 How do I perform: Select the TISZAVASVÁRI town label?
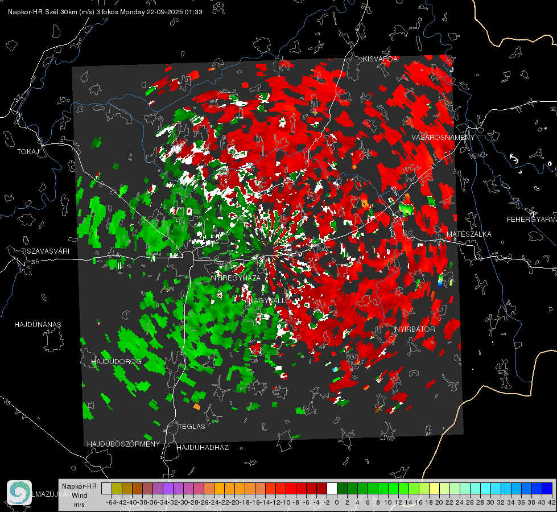(x=45, y=251)
